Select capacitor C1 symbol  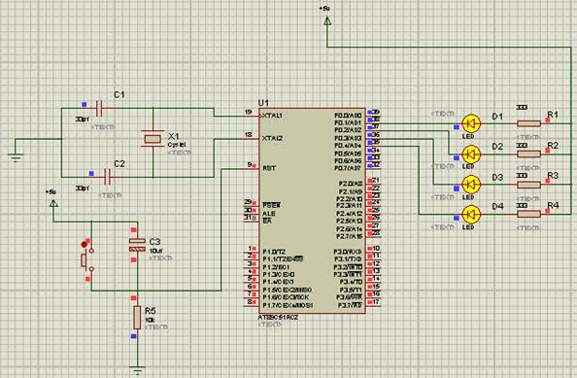click(99, 108)
